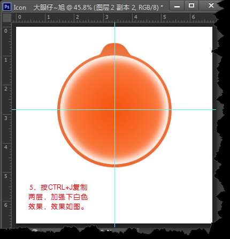The image size is (230, 239).
Task: Close the Icon document window
Action: pyautogui.click(x=211, y=6)
